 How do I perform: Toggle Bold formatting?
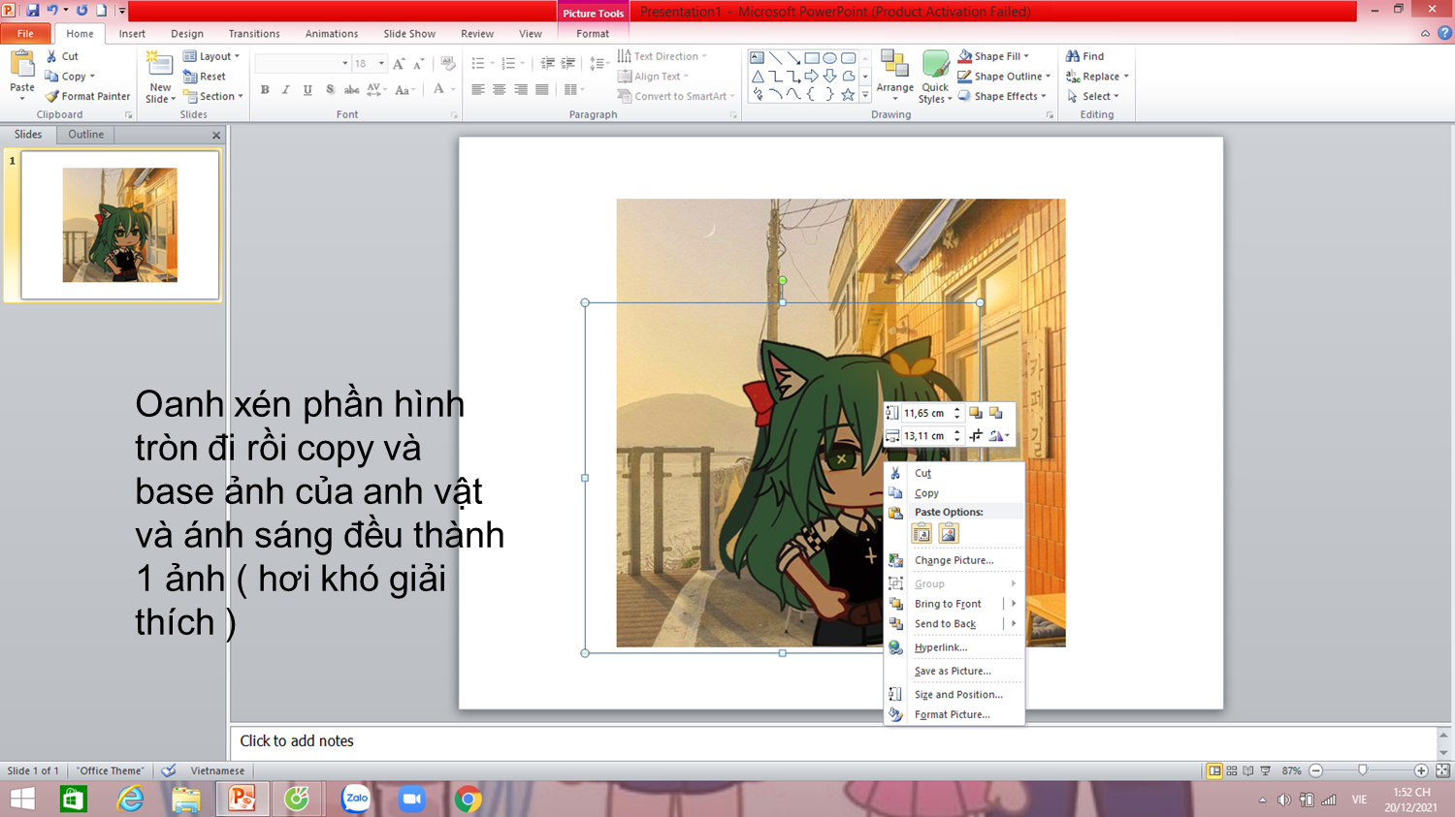(265, 90)
